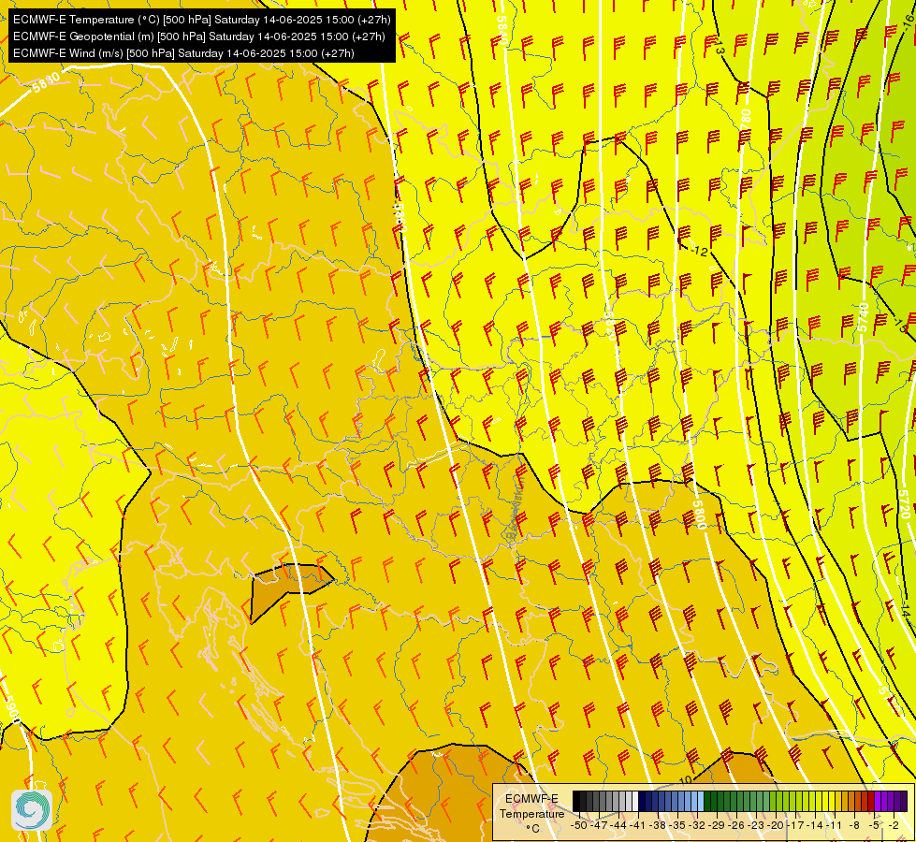The width and height of the screenshot is (916, 842).
Task: Click the black swatch above the -50 legend value
Action: pyautogui.click(x=576, y=801)
